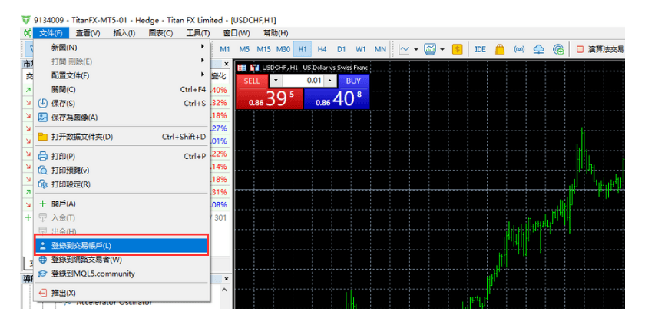Open the 工具(T) tools menu
The width and height of the screenshot is (645, 335).
click(198, 33)
